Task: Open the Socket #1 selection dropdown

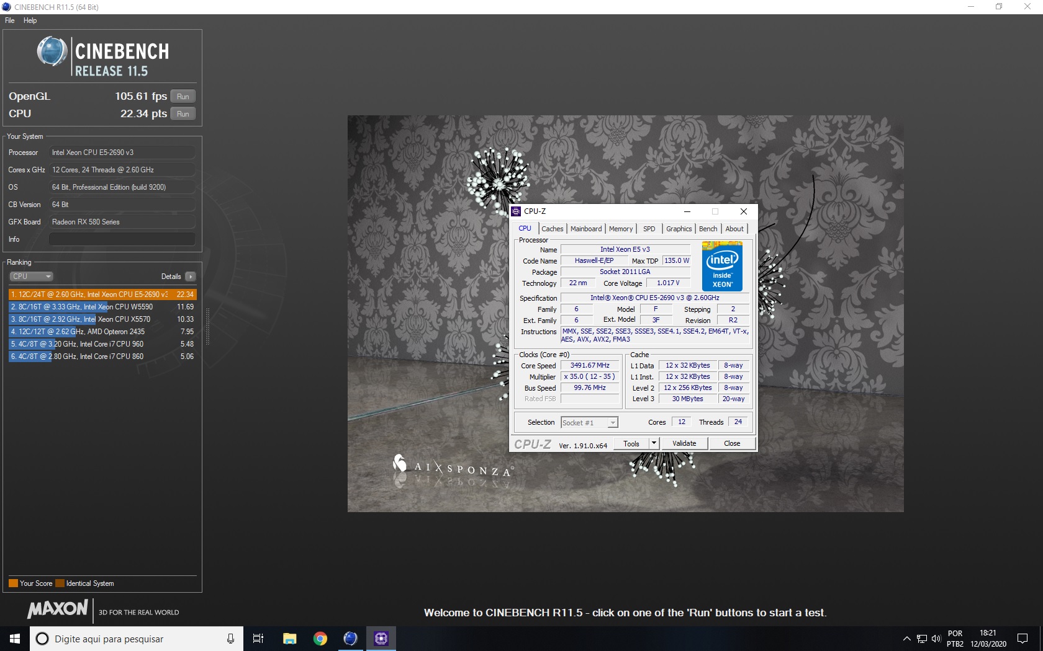Action: [589, 423]
